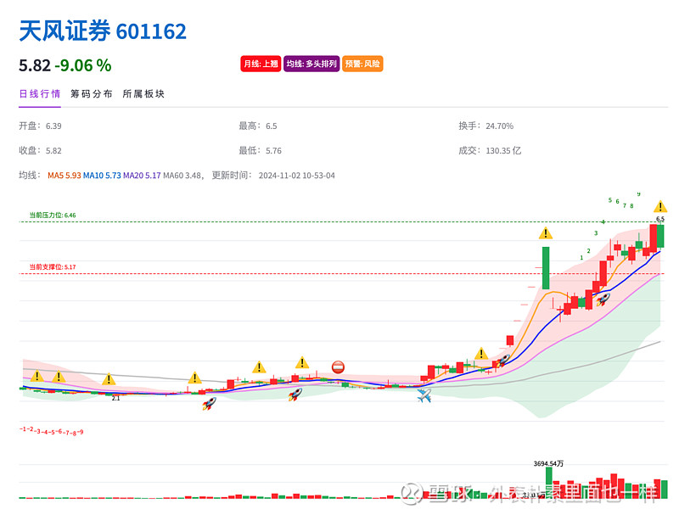The image size is (679, 515).
Task: Click the MA20 5.17 legend label
Action: [x=142, y=176]
